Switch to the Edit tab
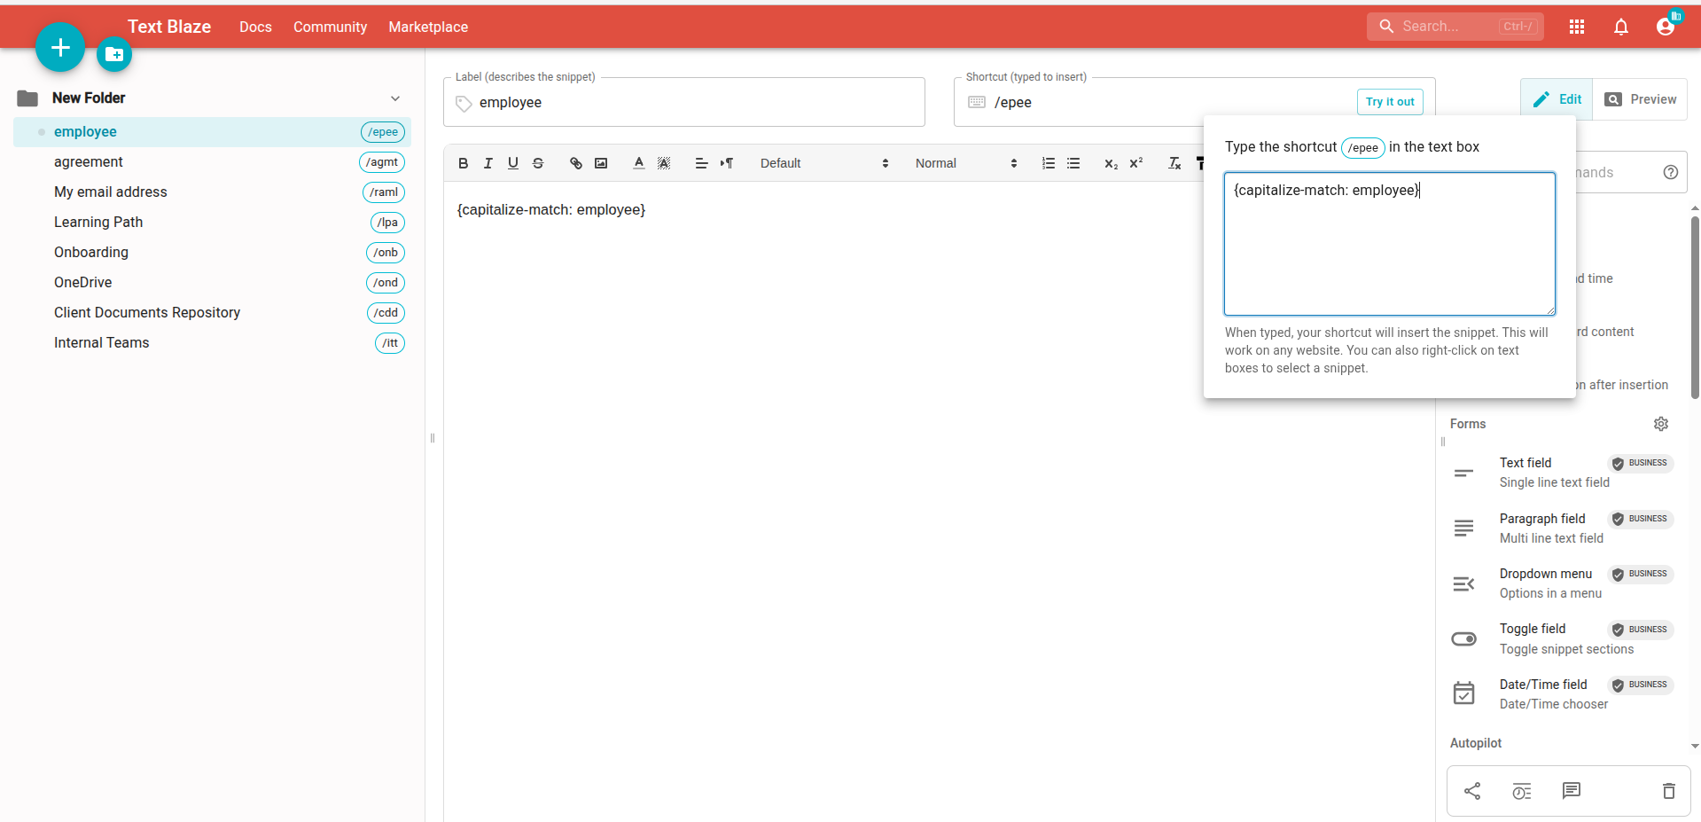This screenshot has height=822, width=1701. tap(1557, 99)
